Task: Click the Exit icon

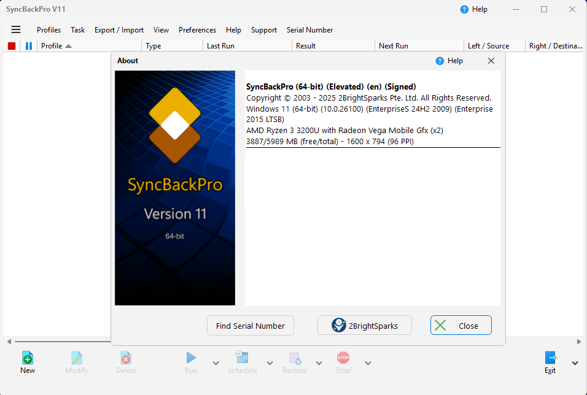Action: click(550, 358)
